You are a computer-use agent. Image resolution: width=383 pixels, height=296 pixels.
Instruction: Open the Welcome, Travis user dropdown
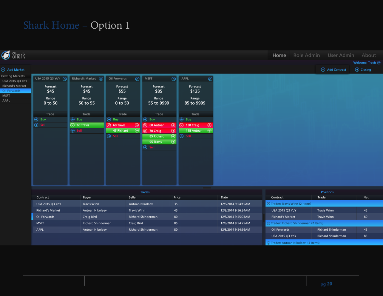tap(379, 63)
